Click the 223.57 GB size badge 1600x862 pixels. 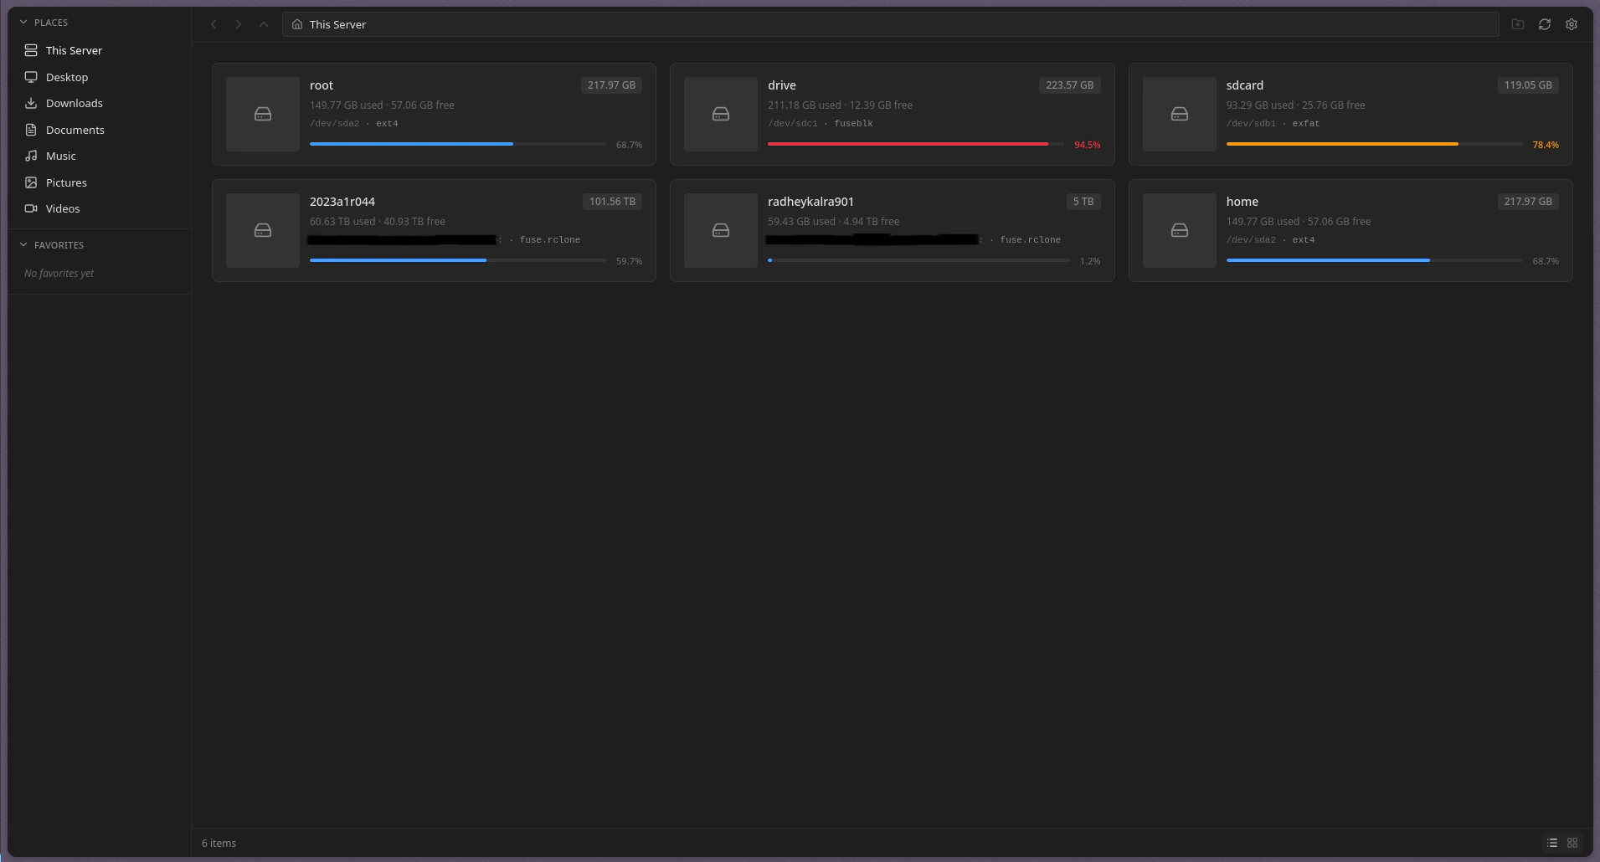point(1069,85)
